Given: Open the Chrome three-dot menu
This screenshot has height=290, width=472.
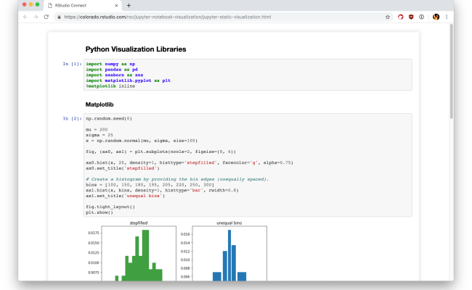Looking at the screenshot, I should click(447, 17).
